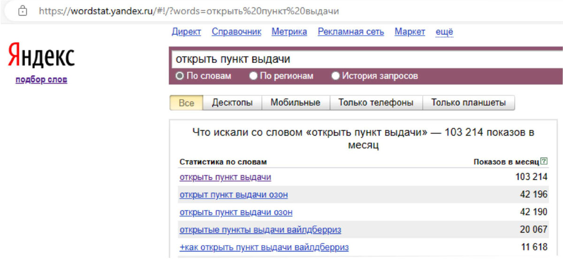The image size is (563, 259).
Task: Click the Статистика по словам column header
Action: [223, 162]
